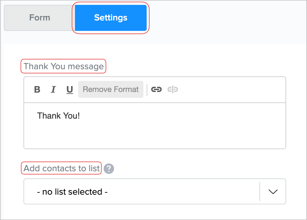Screen dimensions: 307x220
Task: Place cursor right after the exclamation mark
Action: 80,116
